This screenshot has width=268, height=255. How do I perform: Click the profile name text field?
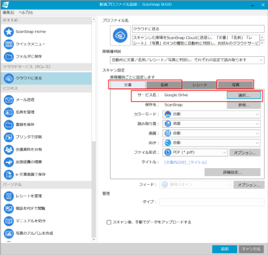point(198,29)
